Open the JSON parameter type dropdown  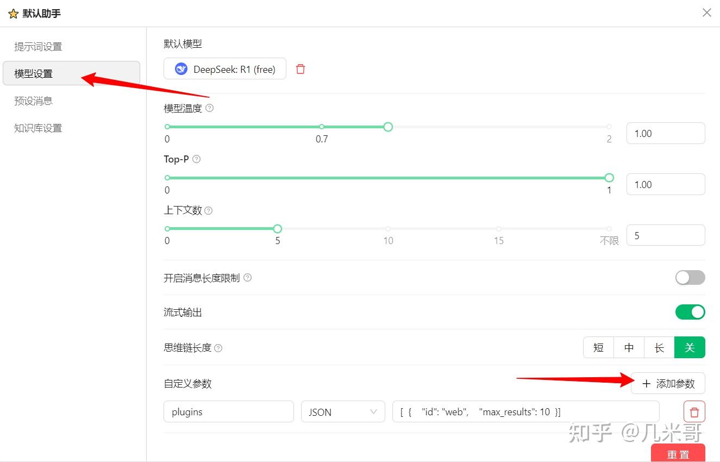343,412
